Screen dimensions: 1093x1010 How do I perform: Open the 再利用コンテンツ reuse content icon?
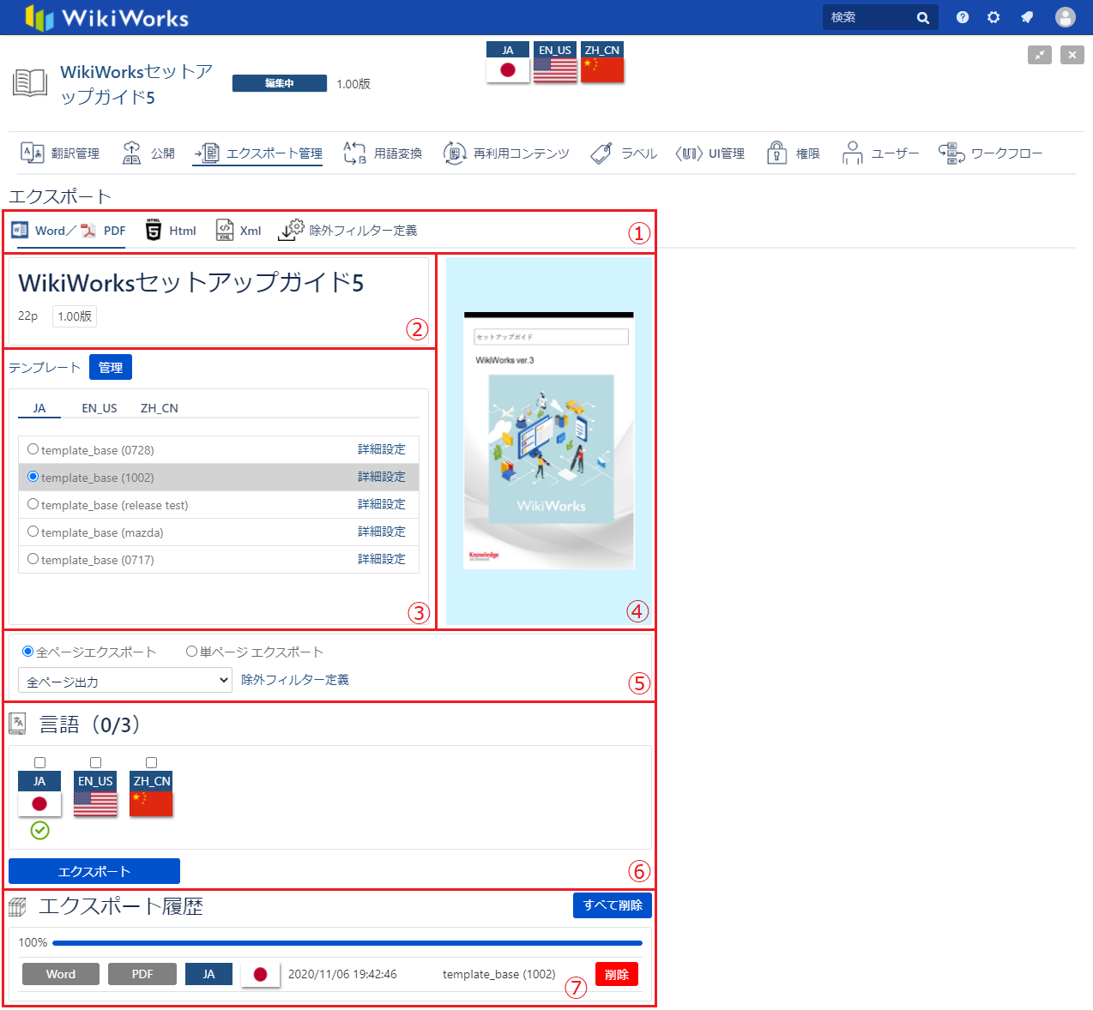(455, 153)
